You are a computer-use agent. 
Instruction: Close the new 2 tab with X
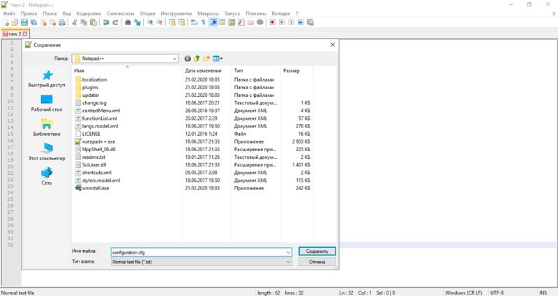click(x=25, y=33)
